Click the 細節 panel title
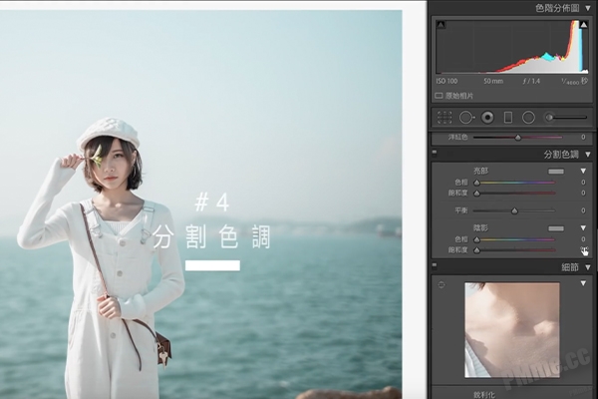The width and height of the screenshot is (598, 399). 570,267
